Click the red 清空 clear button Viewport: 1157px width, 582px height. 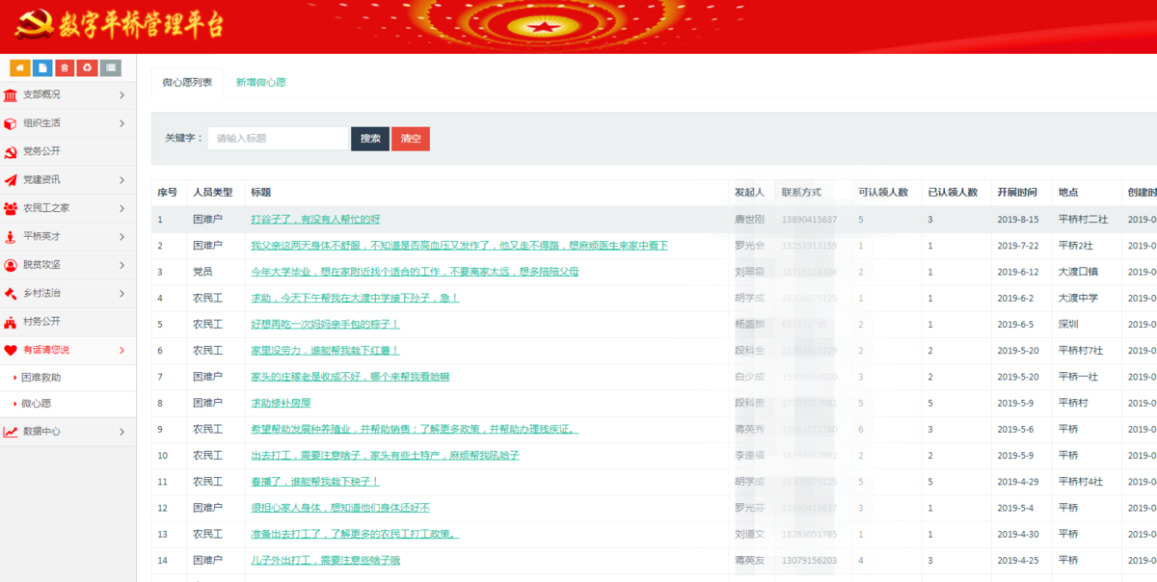tap(411, 139)
